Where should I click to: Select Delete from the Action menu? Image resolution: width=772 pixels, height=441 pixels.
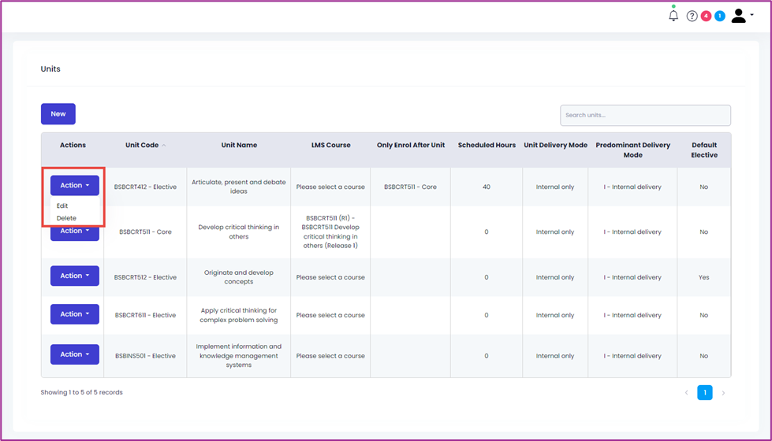tap(66, 218)
